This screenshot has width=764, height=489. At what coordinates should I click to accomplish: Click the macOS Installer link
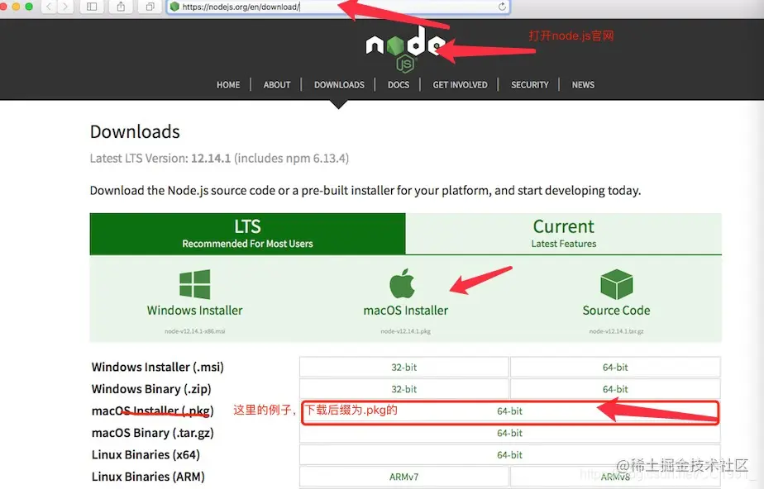point(405,311)
